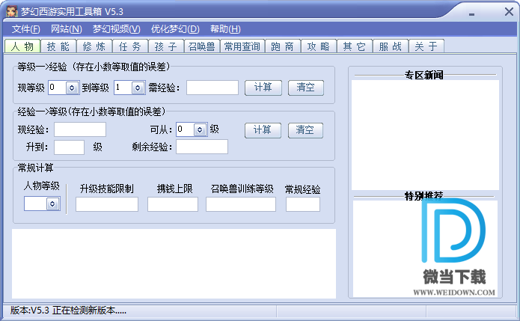Select the 人物 tab

point(22,46)
